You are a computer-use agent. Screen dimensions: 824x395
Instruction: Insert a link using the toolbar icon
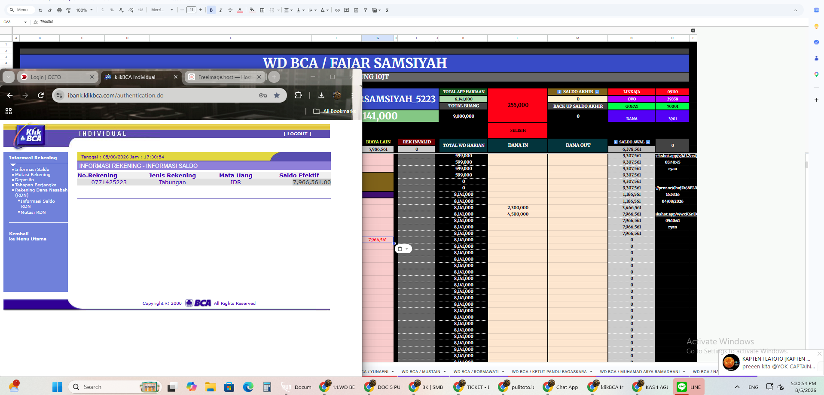click(337, 10)
